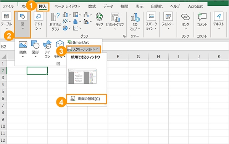Click the select-all corner triangle
229x144 pixels.
coord(3,56)
